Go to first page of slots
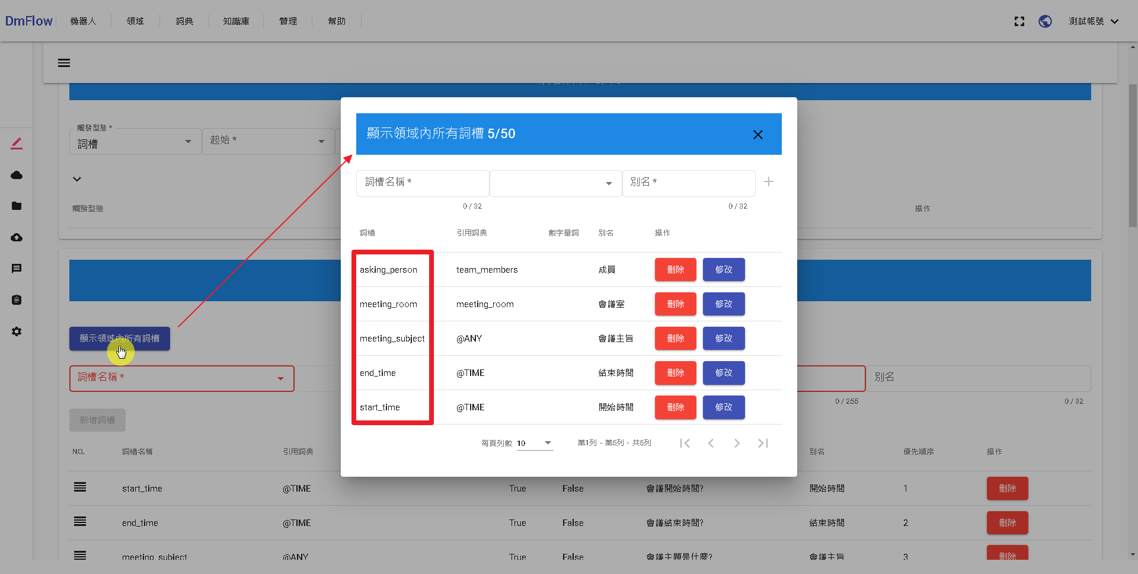 (685, 443)
